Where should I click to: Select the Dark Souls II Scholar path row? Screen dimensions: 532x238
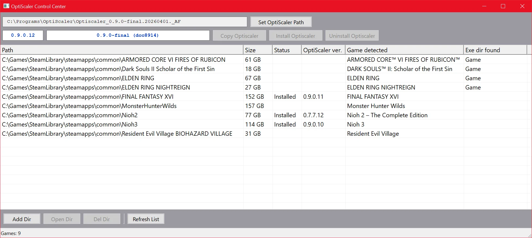pyautogui.click(x=108, y=69)
